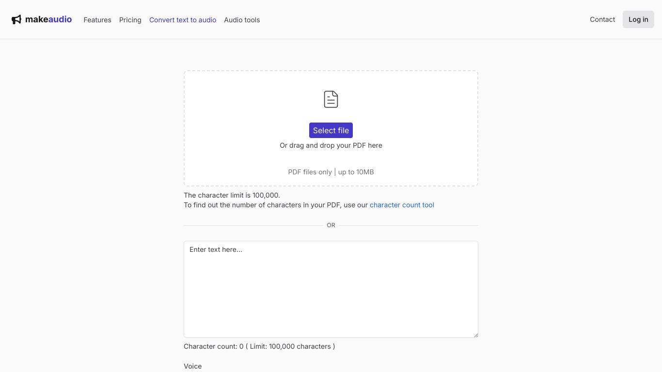Go to the Pricing page
The height and width of the screenshot is (372, 662).
130,20
